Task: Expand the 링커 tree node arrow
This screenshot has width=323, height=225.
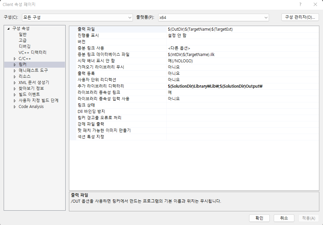Action: (x=15, y=65)
